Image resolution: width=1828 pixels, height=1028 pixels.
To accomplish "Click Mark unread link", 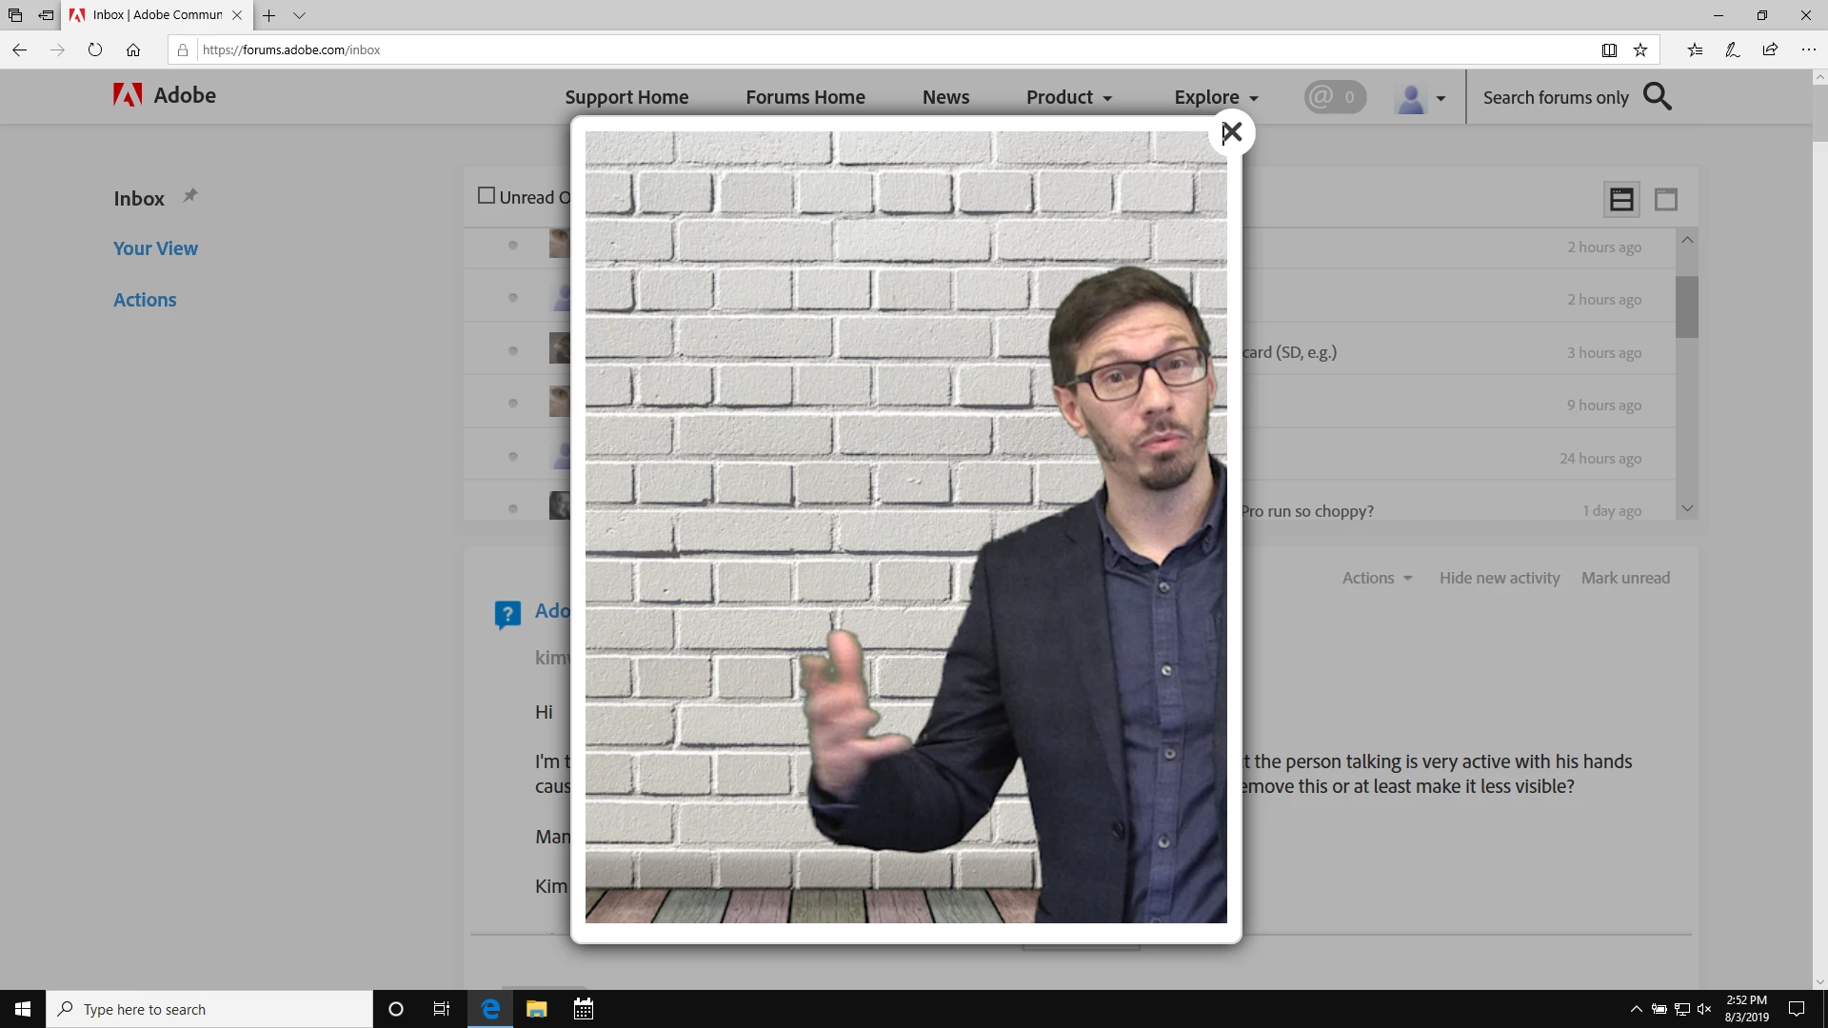I will [1625, 578].
